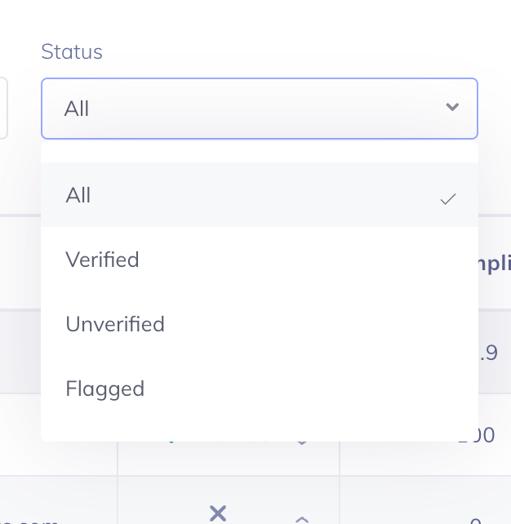511x524 pixels.
Task: Click the empty bottom padding of the dropdown list
Action: coord(260,430)
